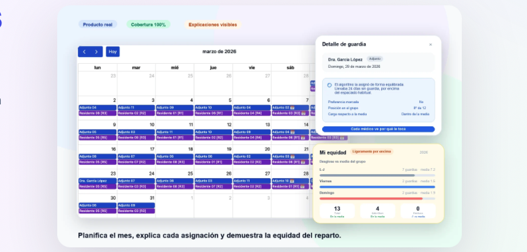Advance to next month with right chevron
Screen dimensions: 527x252
point(96,52)
